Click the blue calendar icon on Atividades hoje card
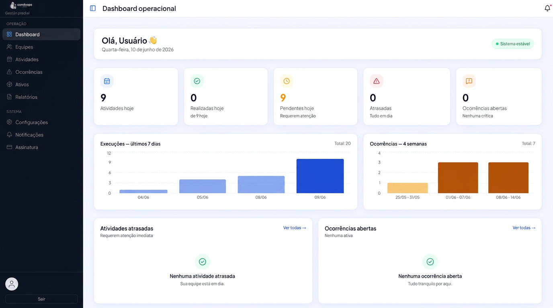The width and height of the screenshot is (553, 308). coord(107,81)
